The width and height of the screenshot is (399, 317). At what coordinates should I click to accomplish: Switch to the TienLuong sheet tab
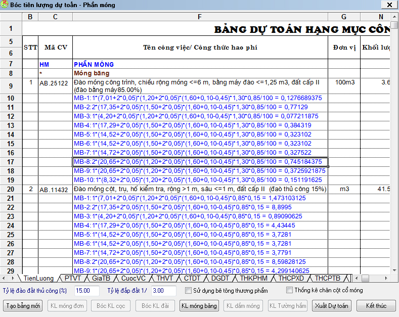click(38, 279)
